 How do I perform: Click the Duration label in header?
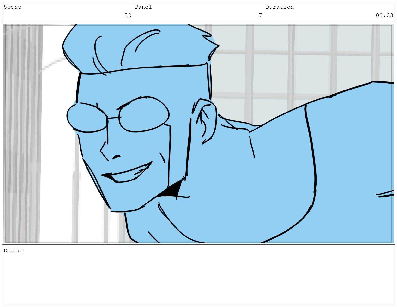point(279,7)
